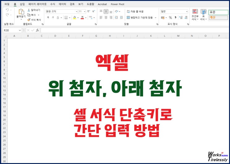Screen dimensions: 230x164
Task: Decrease font size with smaller 가 icon
Action: point(93,11)
